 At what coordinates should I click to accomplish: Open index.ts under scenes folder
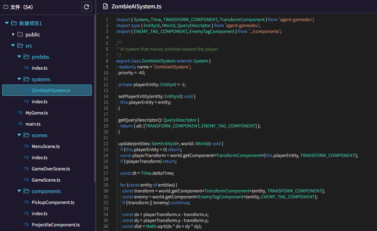pyautogui.click(x=40, y=158)
